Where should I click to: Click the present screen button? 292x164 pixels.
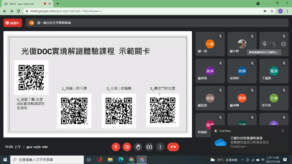pos(149,147)
